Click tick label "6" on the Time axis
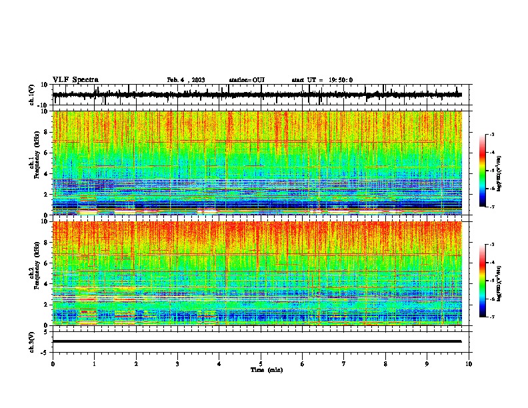528x408 pixels. (303, 364)
